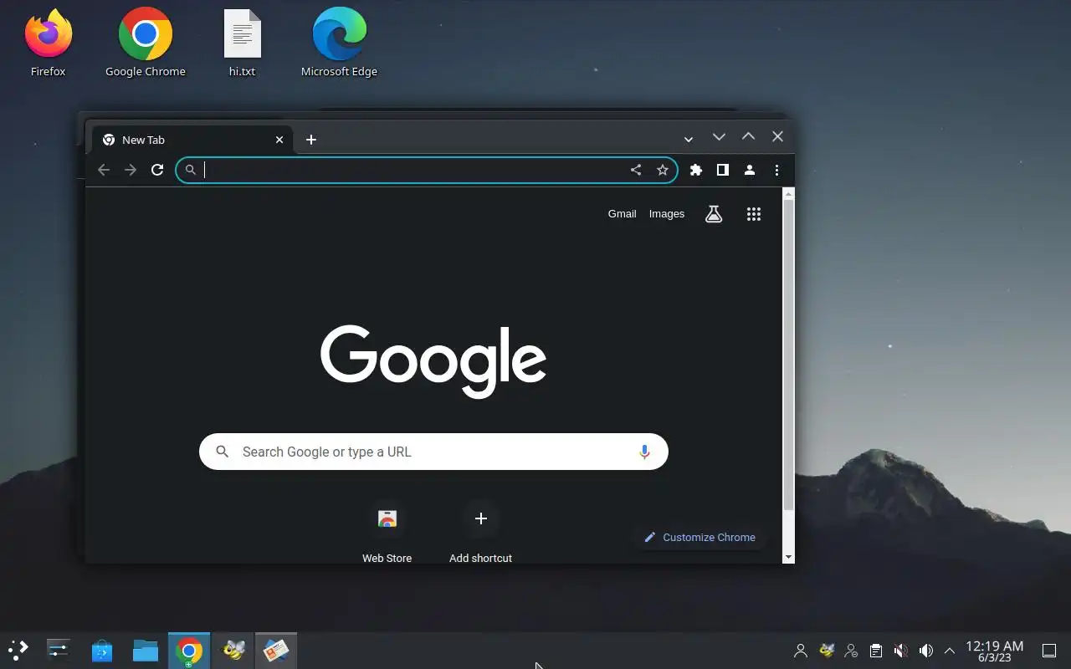Open the bee icon in system tray
This screenshot has width=1071, height=669.
pyautogui.click(x=827, y=651)
